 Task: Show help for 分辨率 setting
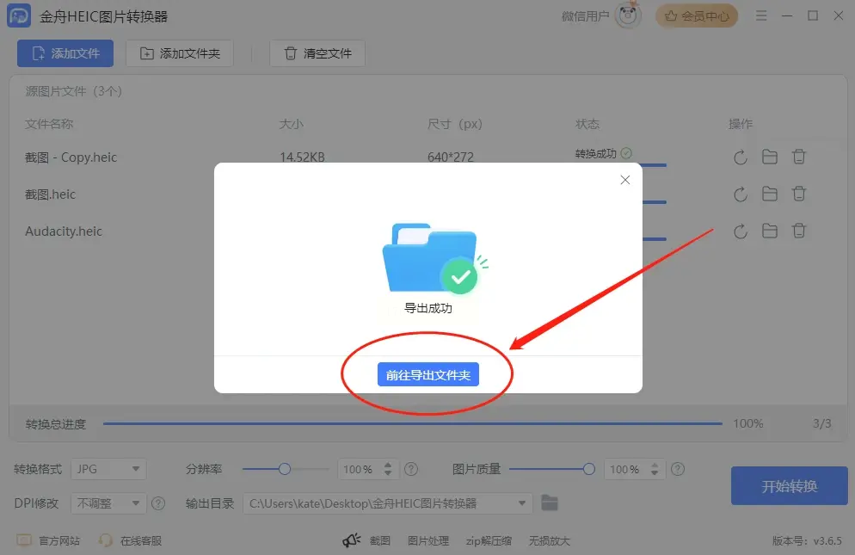pos(411,469)
